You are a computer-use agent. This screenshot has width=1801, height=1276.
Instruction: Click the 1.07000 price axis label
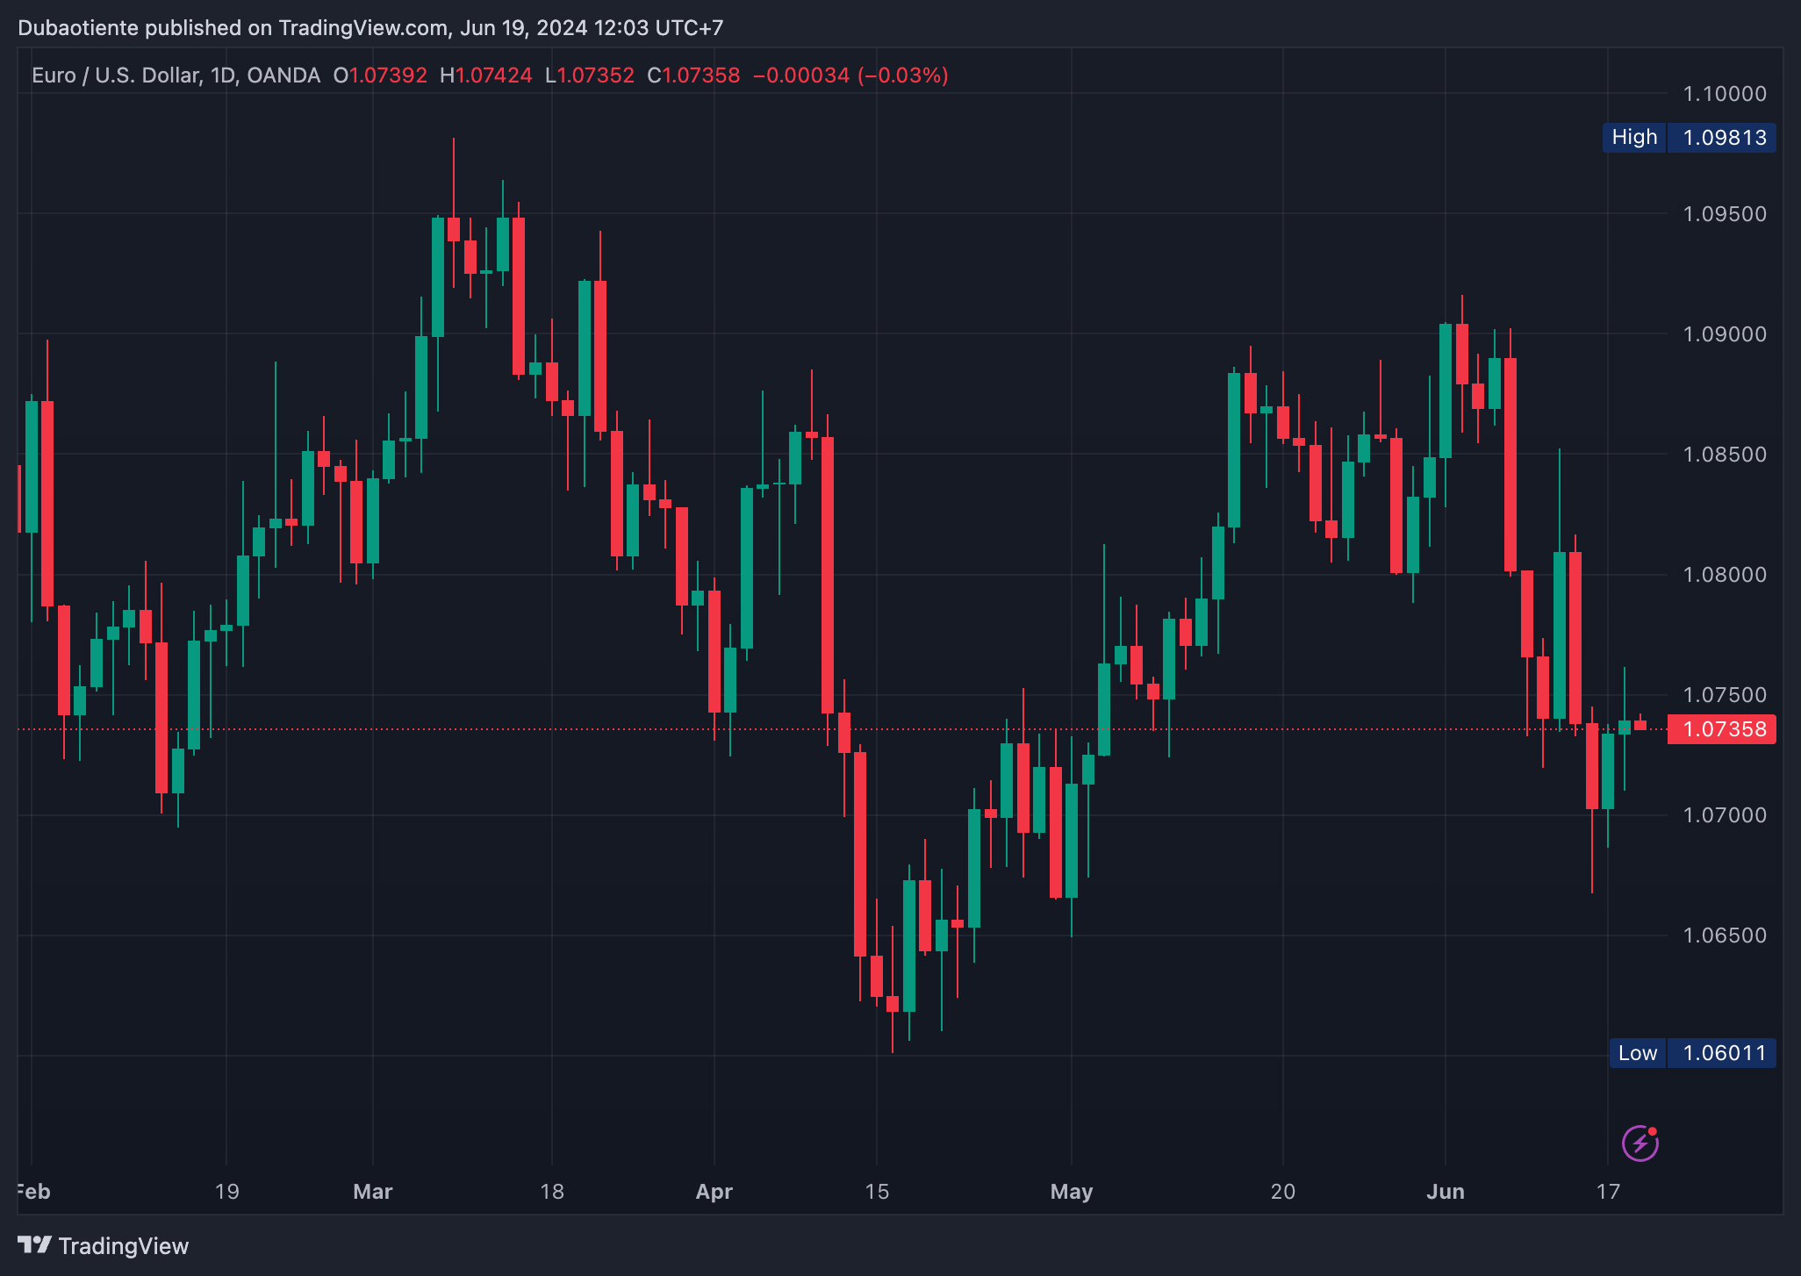(x=1724, y=815)
